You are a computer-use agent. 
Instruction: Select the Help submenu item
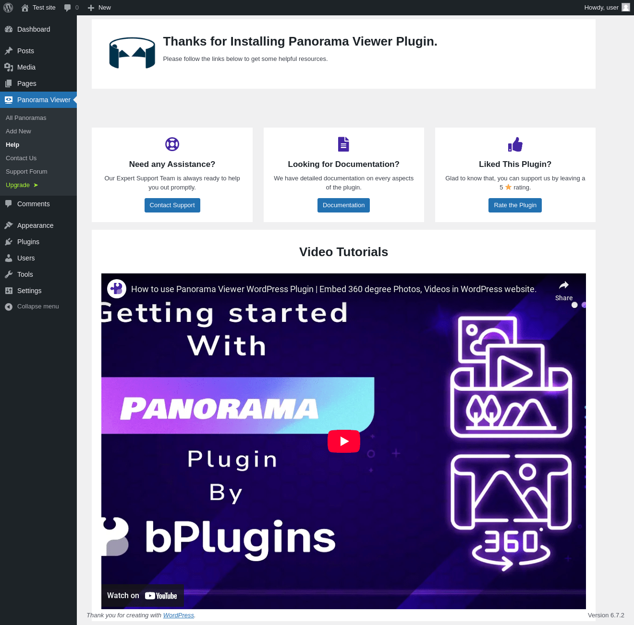pos(12,145)
